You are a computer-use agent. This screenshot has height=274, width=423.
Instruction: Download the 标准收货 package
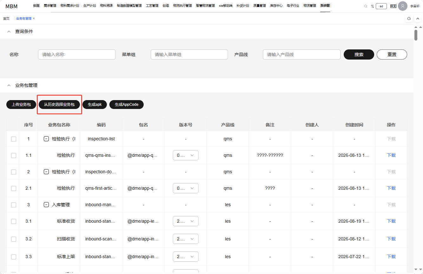[391, 221]
